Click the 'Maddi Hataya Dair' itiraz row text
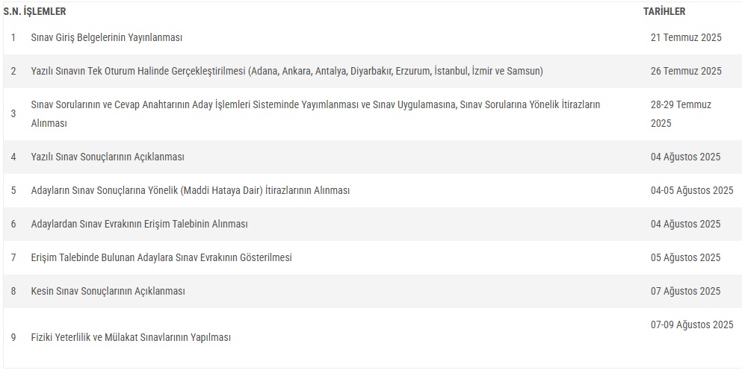Image resolution: width=742 pixels, height=370 pixels. 191,190
